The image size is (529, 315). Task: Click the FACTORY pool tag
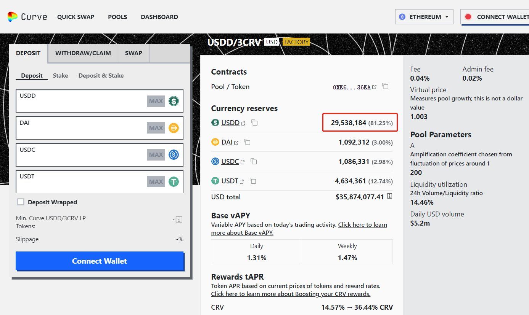(x=296, y=42)
